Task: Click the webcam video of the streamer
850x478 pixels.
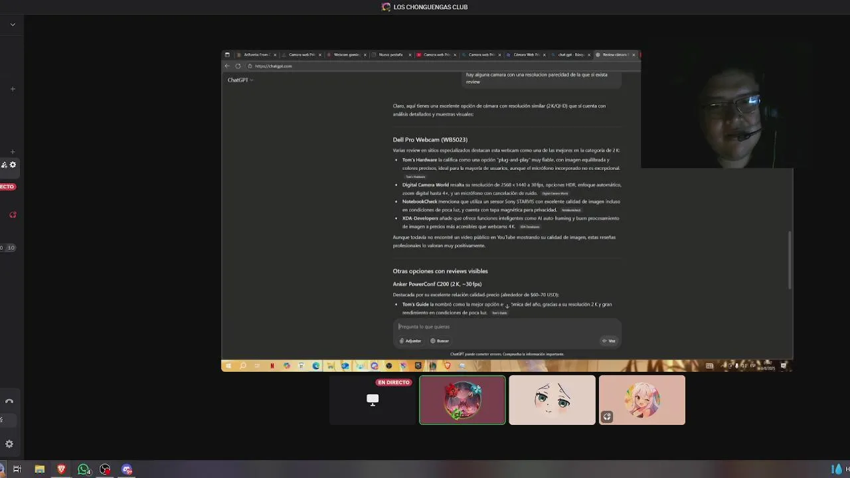Action: pyautogui.click(x=717, y=110)
